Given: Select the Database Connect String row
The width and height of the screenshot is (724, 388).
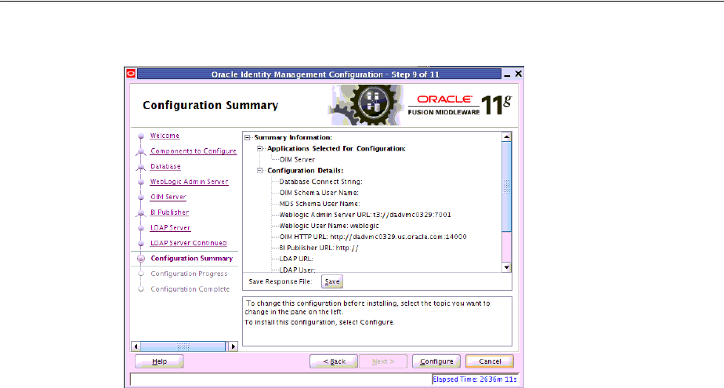Looking at the screenshot, I should [321, 182].
